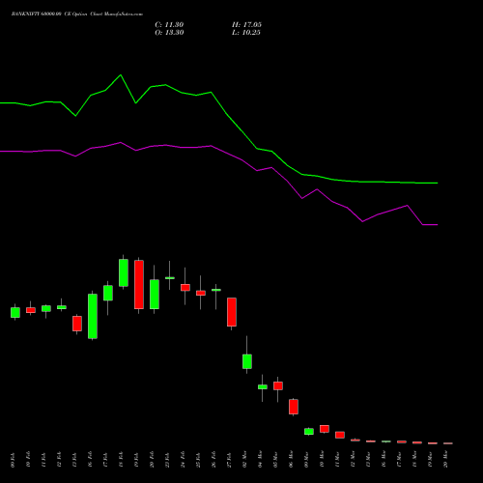This screenshot has width=483, height=483.
Task: Select the red candle for 06 Mar
Action: (x=294, y=407)
